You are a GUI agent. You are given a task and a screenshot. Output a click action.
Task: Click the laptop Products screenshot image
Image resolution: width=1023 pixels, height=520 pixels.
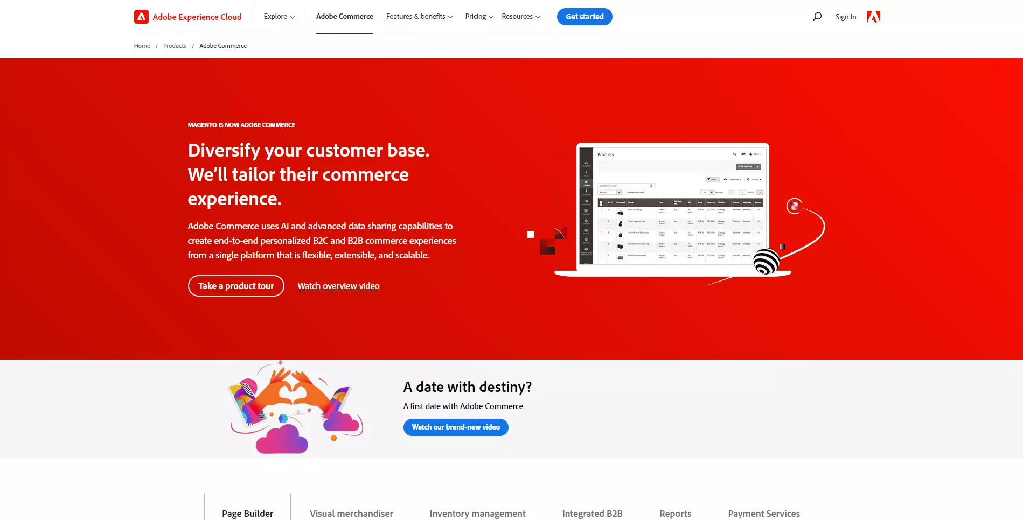tap(672, 207)
